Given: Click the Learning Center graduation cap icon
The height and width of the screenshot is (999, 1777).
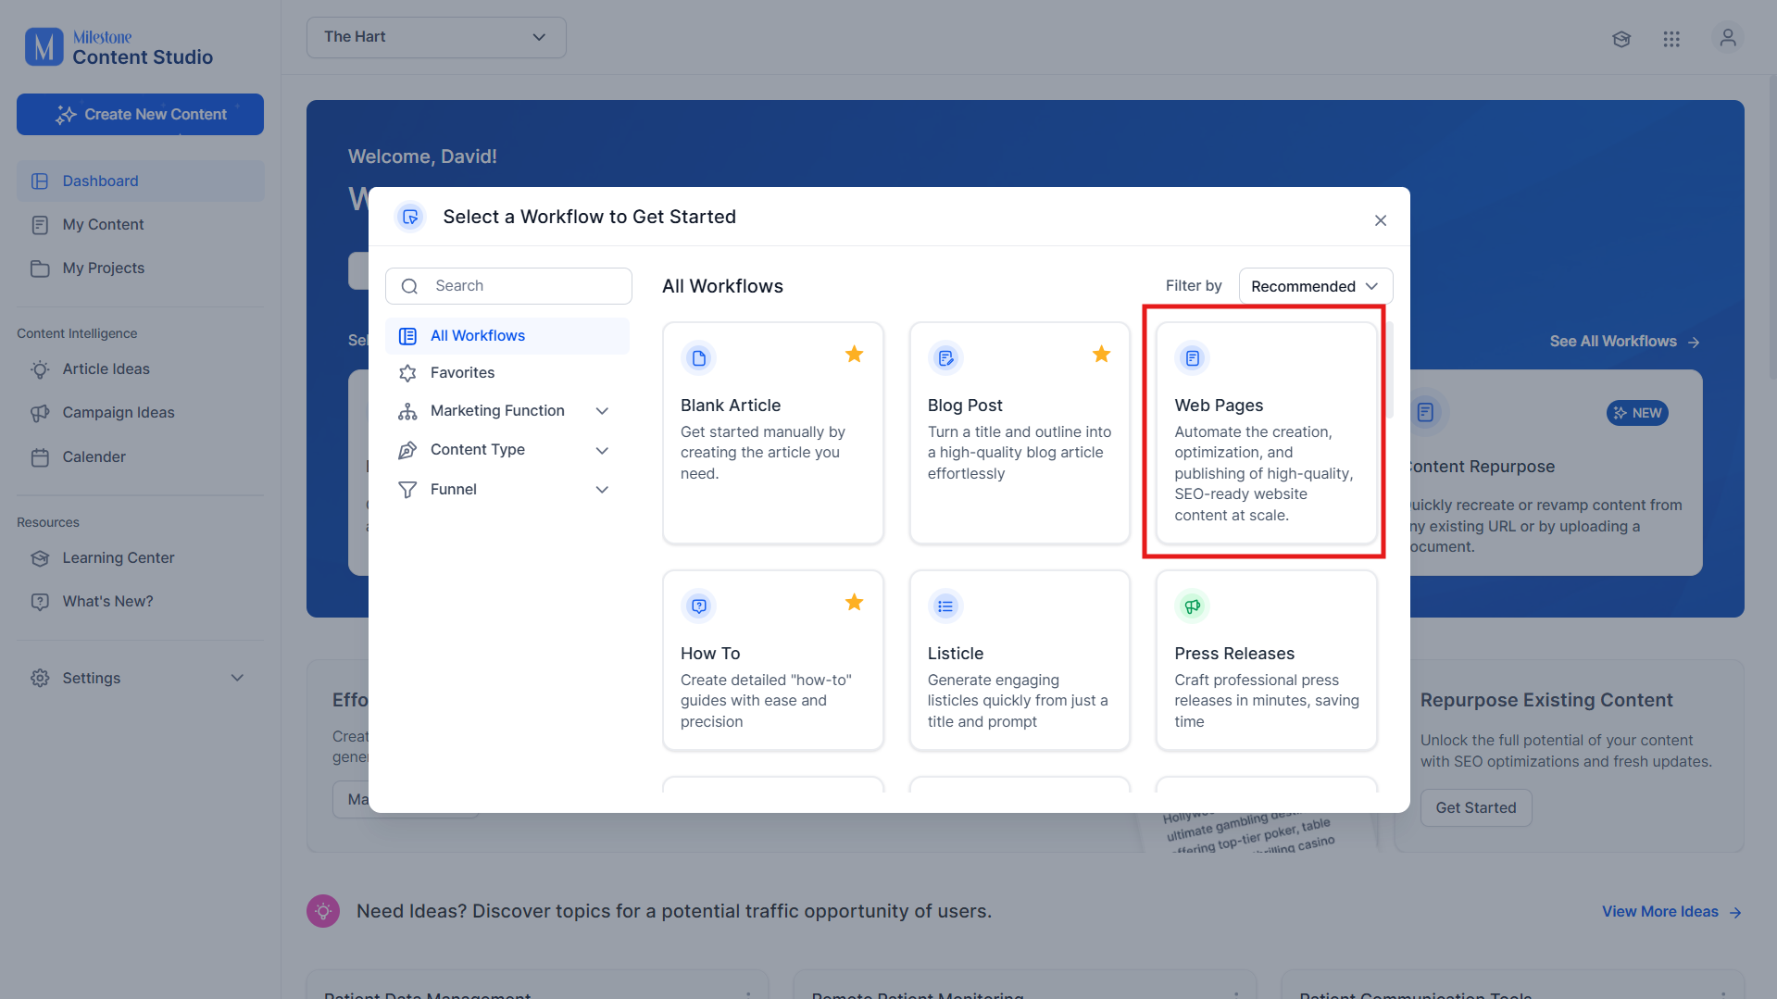Looking at the screenshot, I should coord(40,558).
